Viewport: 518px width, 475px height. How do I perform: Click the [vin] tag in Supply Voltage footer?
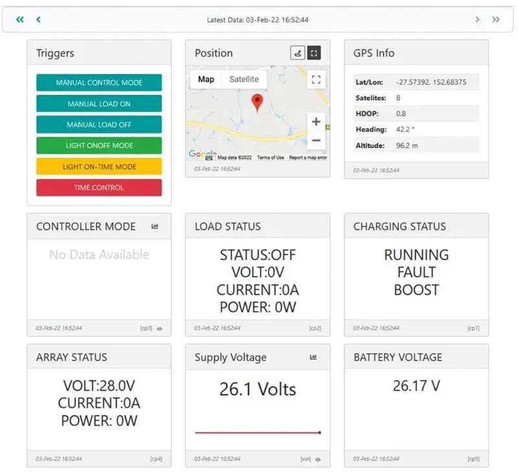point(306,459)
